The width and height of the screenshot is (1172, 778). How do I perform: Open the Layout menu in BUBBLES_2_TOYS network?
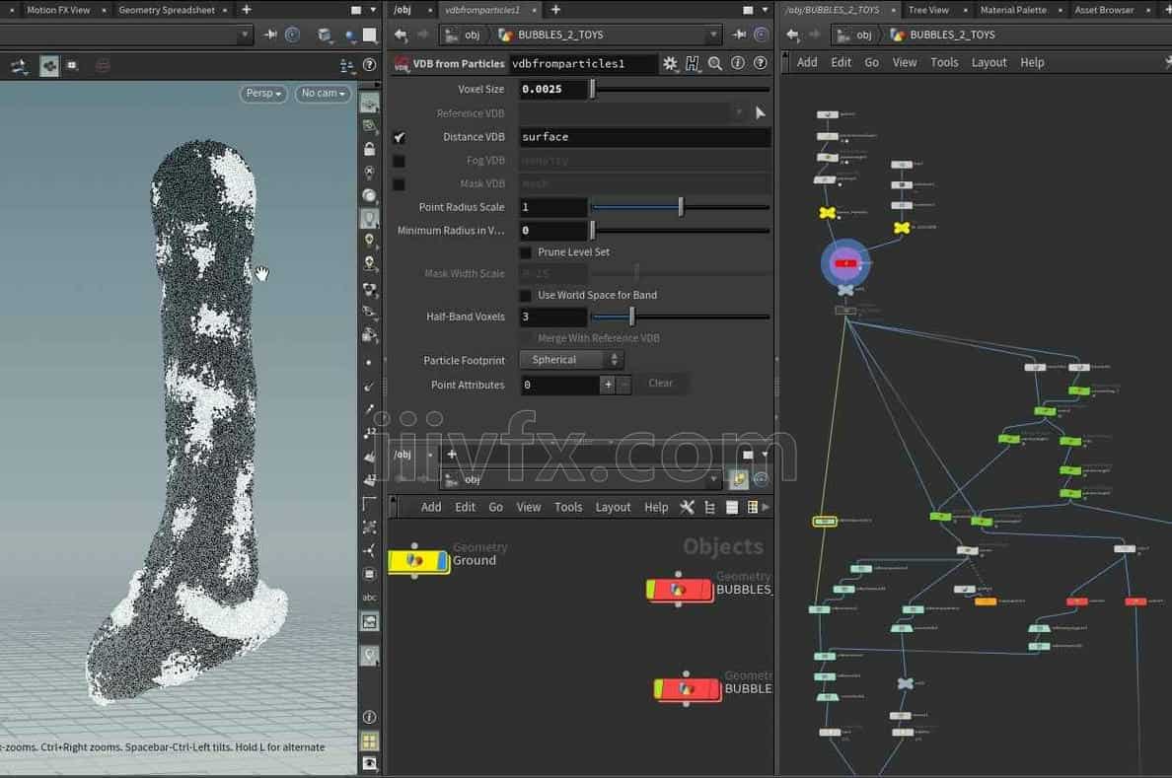click(x=989, y=62)
